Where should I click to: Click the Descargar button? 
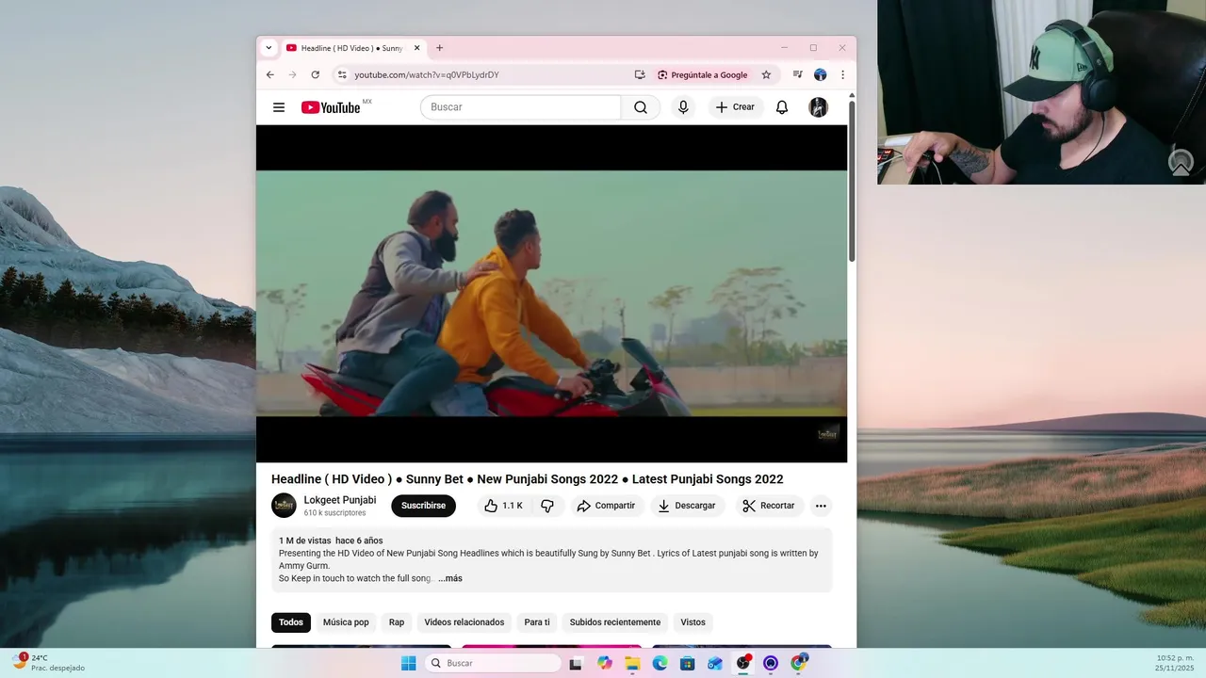click(x=687, y=506)
